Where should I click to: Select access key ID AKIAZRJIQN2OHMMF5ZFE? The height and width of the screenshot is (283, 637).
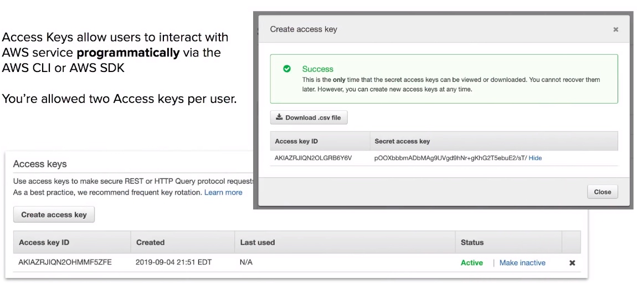coord(65,263)
